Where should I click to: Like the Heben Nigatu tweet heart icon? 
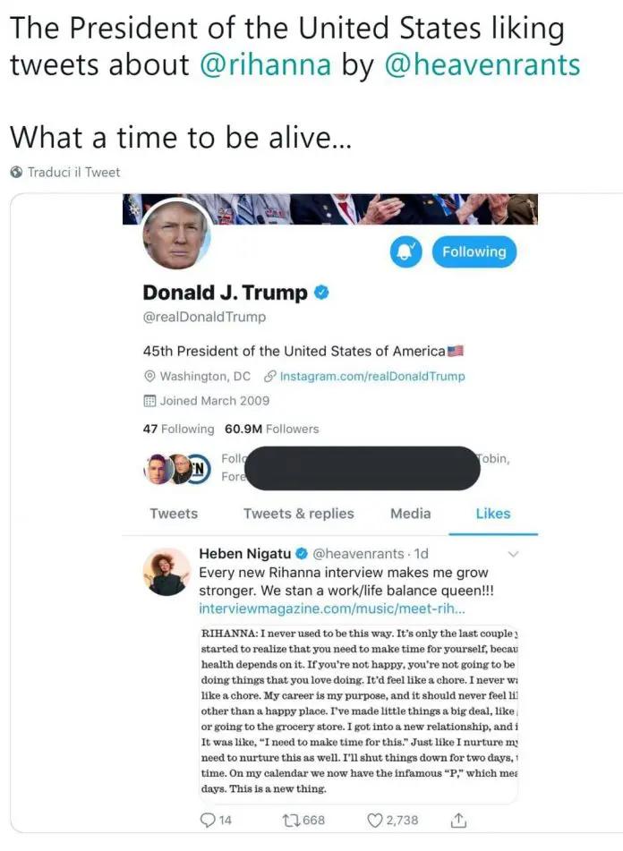(375, 820)
